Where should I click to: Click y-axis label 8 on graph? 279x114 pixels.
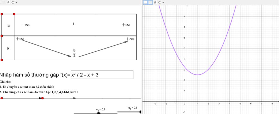pos(184,17)
